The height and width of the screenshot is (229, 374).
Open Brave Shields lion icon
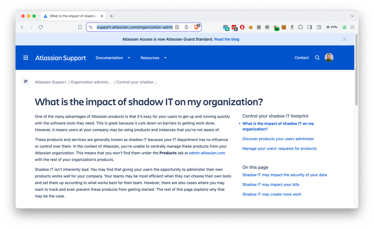(197, 27)
